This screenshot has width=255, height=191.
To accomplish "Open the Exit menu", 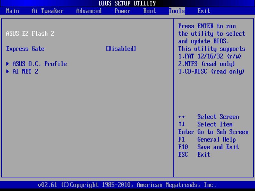I will [203, 11].
